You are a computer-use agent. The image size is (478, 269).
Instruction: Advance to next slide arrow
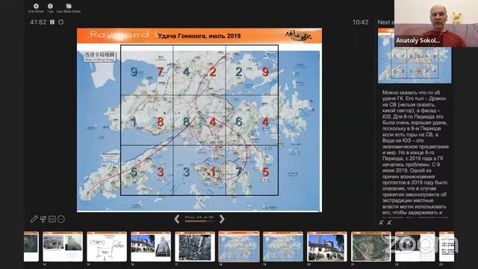222,219
